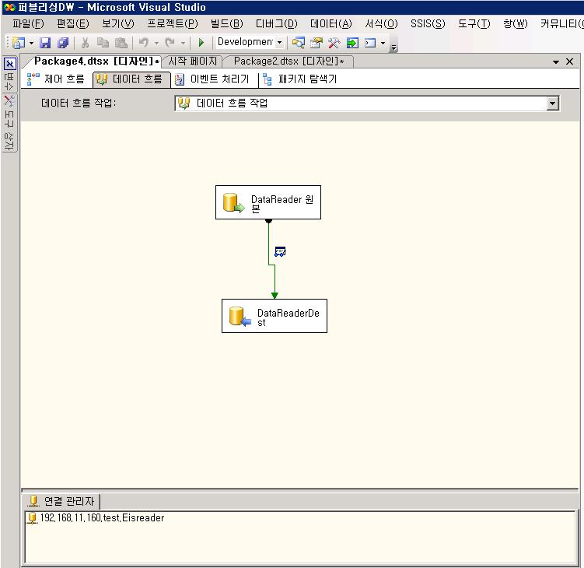Click the Undo arrow icon
The image size is (584, 568).
(x=143, y=43)
